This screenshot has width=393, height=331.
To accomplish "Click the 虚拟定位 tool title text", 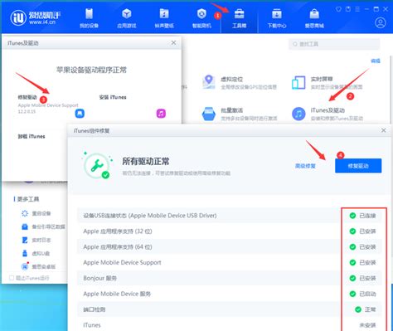I will pyautogui.click(x=231, y=79).
